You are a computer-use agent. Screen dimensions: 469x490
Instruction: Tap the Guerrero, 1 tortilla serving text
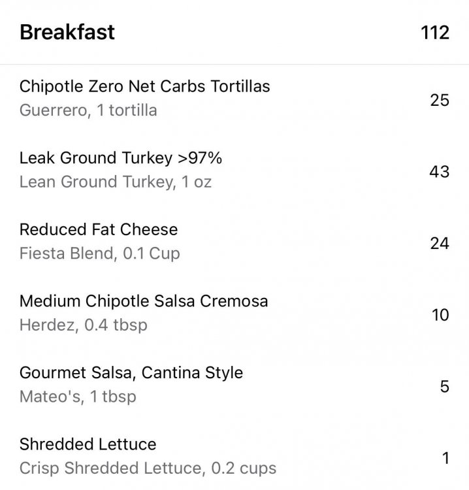point(88,110)
